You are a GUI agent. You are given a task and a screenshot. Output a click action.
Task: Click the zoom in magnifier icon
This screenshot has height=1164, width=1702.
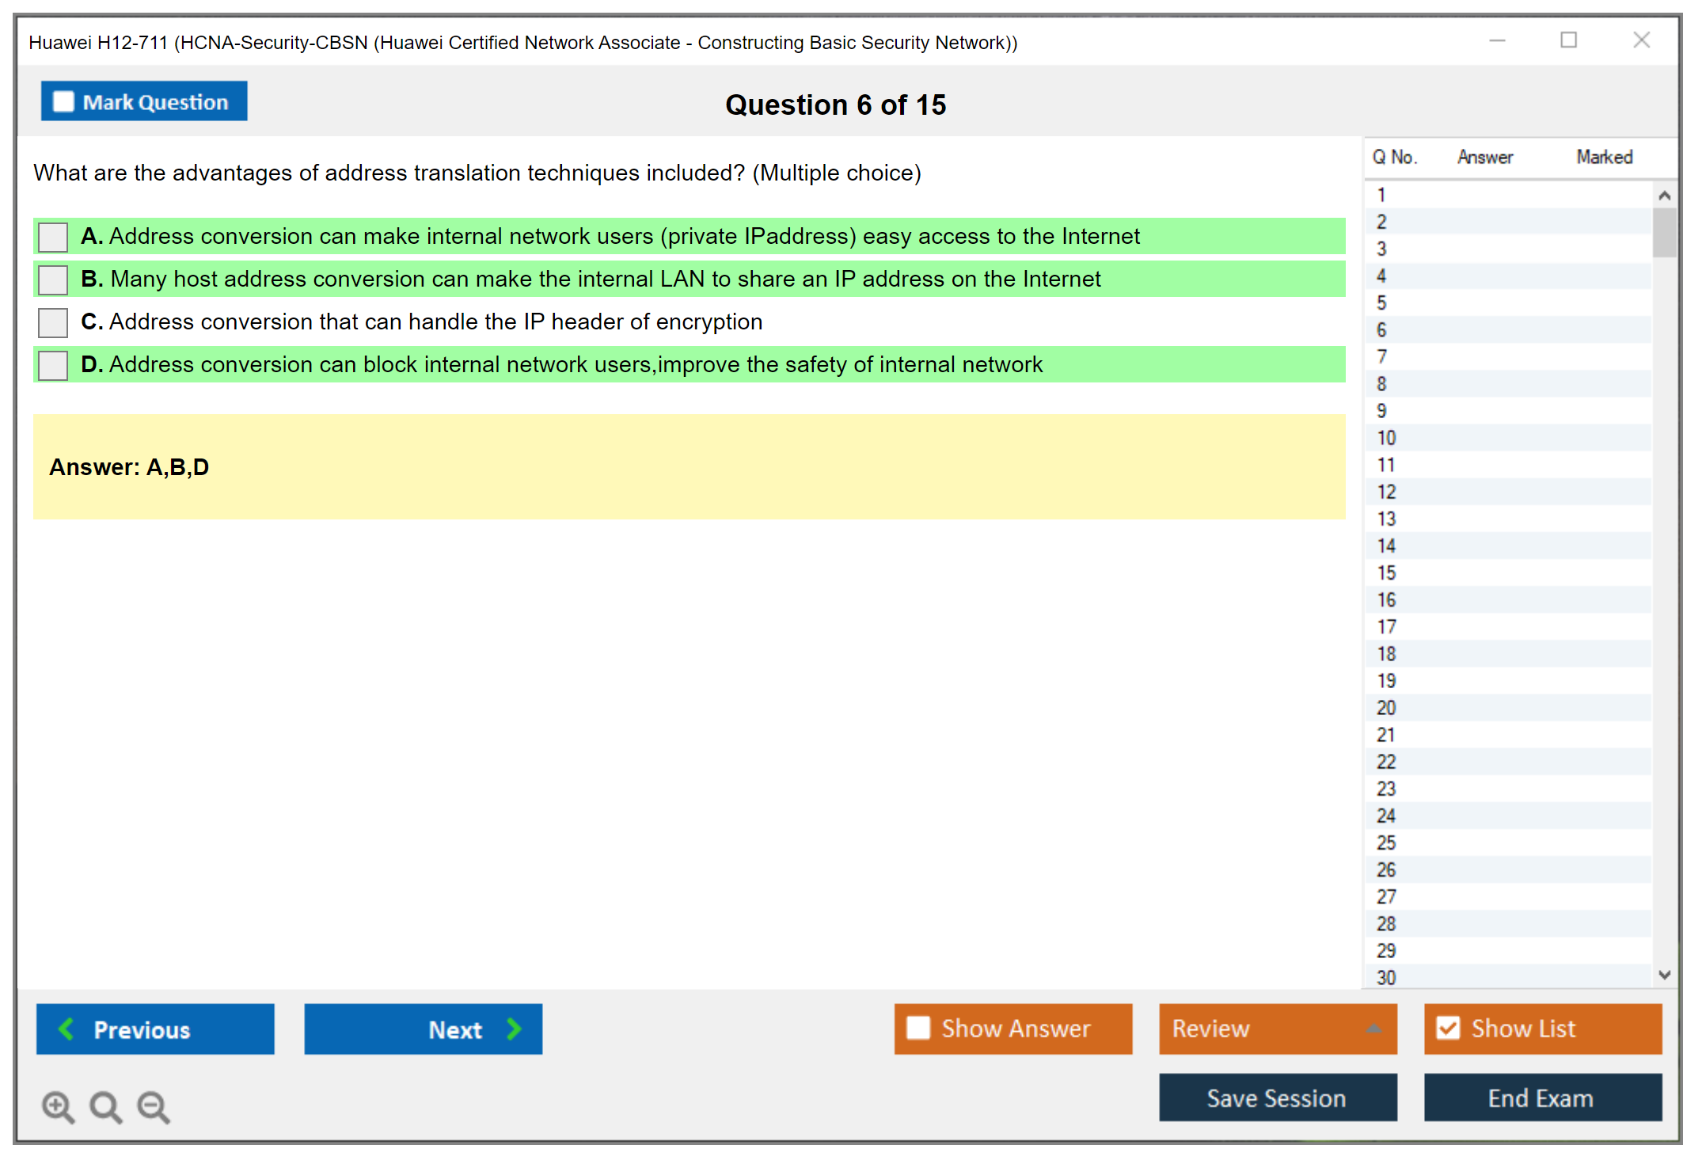[58, 1106]
